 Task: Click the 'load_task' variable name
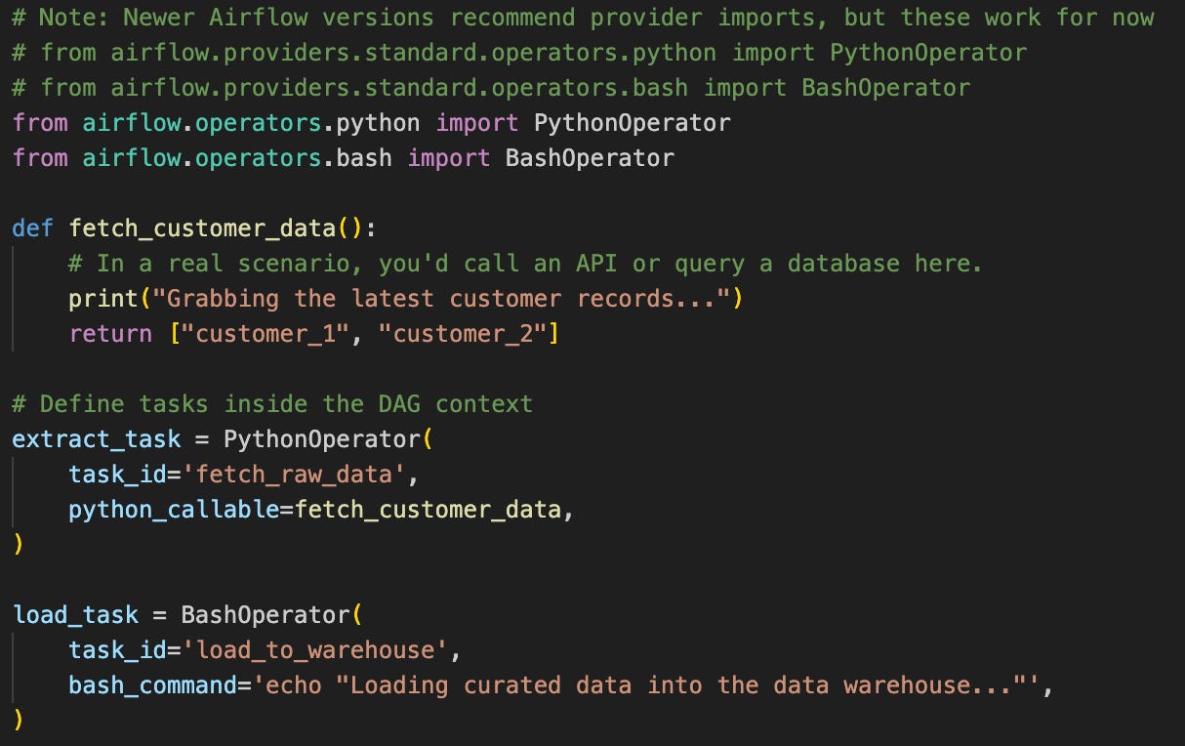point(75,615)
